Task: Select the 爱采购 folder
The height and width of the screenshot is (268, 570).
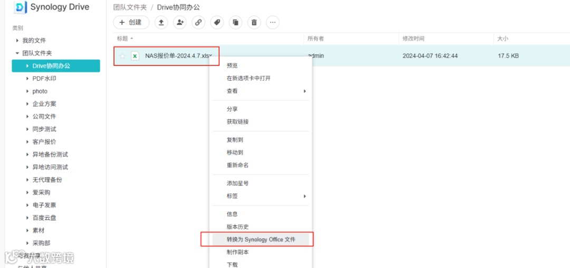Action: click(42, 193)
